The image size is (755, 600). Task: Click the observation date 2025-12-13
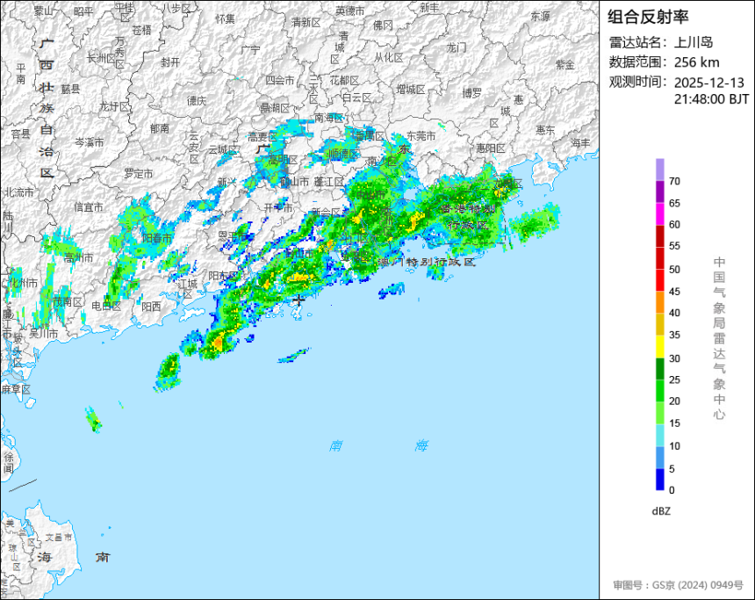click(x=708, y=83)
